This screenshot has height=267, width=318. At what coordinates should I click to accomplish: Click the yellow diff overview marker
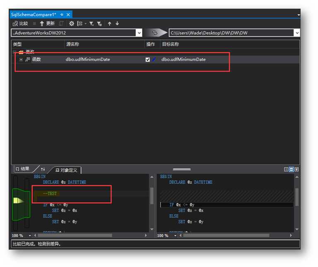pos(18,200)
